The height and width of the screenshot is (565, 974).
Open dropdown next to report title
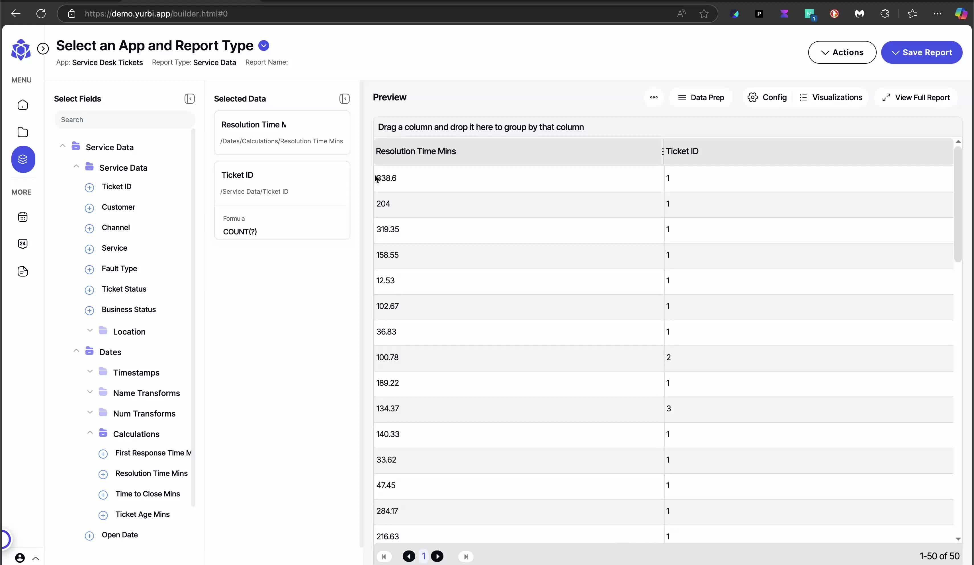pos(264,46)
